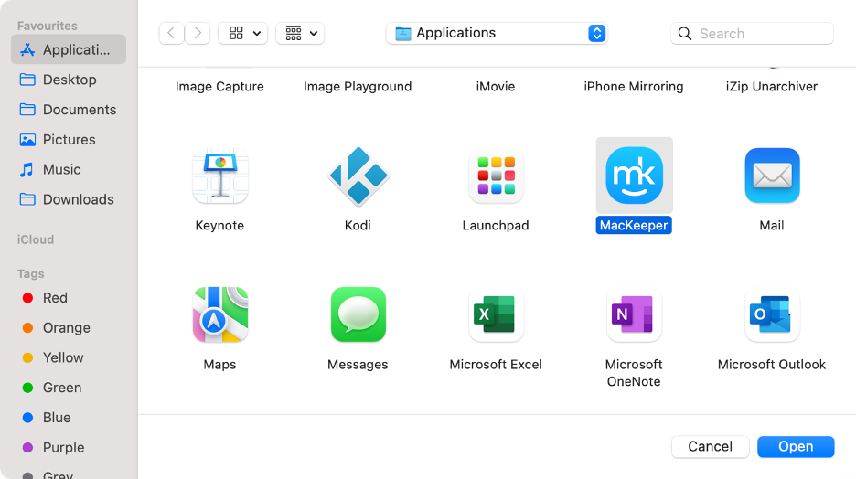Filter by the Orange tag
The height and width of the screenshot is (479, 856).
pyautogui.click(x=56, y=328)
